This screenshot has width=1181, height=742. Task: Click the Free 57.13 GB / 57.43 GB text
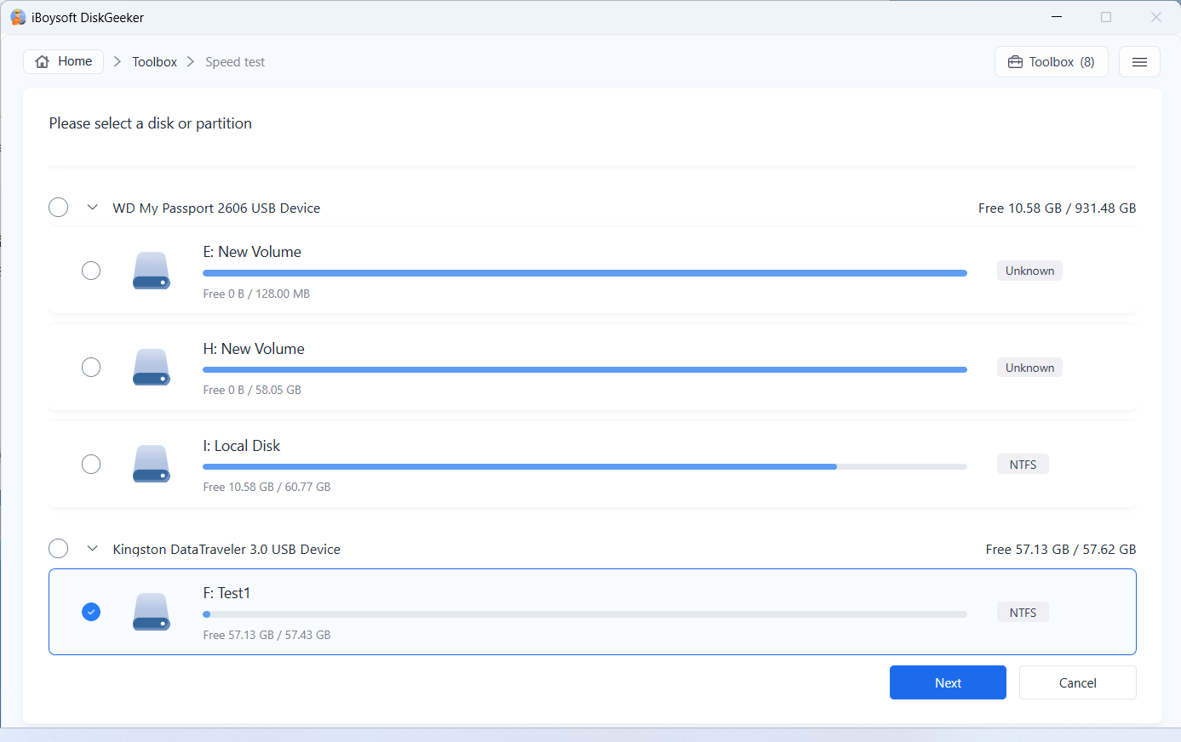click(267, 635)
